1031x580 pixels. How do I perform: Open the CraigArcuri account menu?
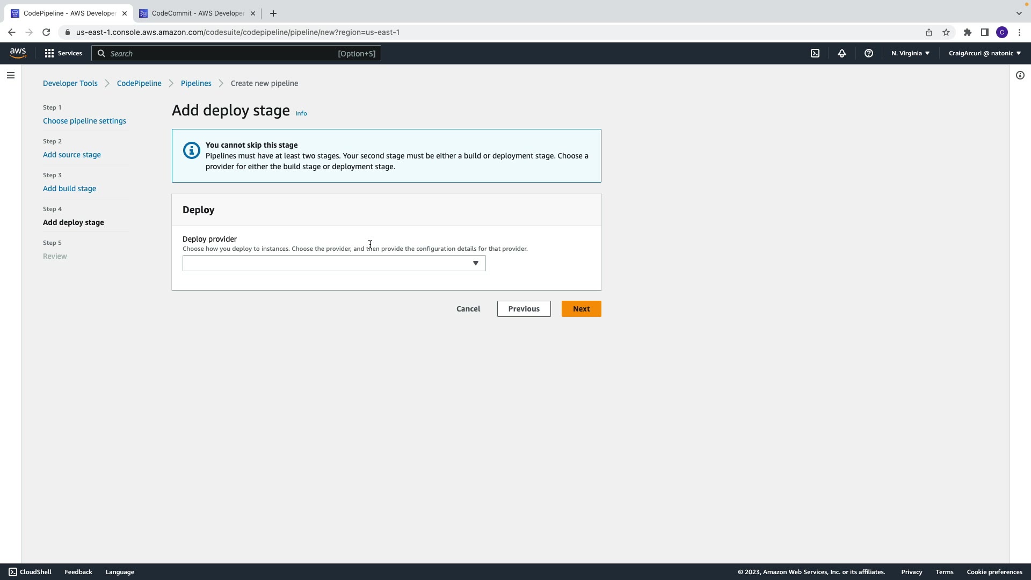tap(984, 53)
